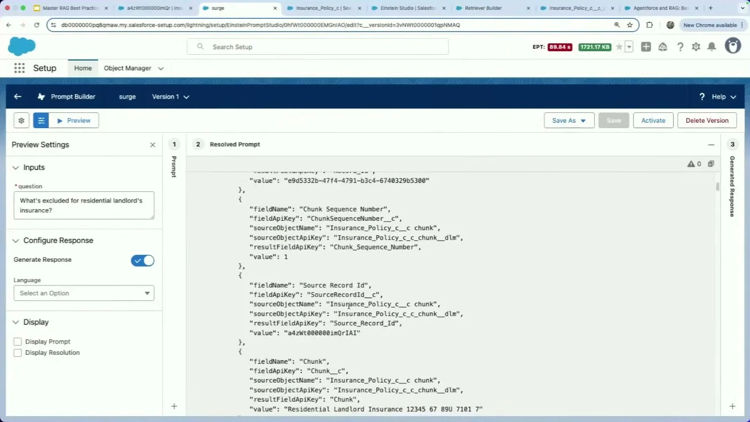The image size is (750, 422).
Task: Open the favorites list dropdown arrow
Action: click(629, 47)
